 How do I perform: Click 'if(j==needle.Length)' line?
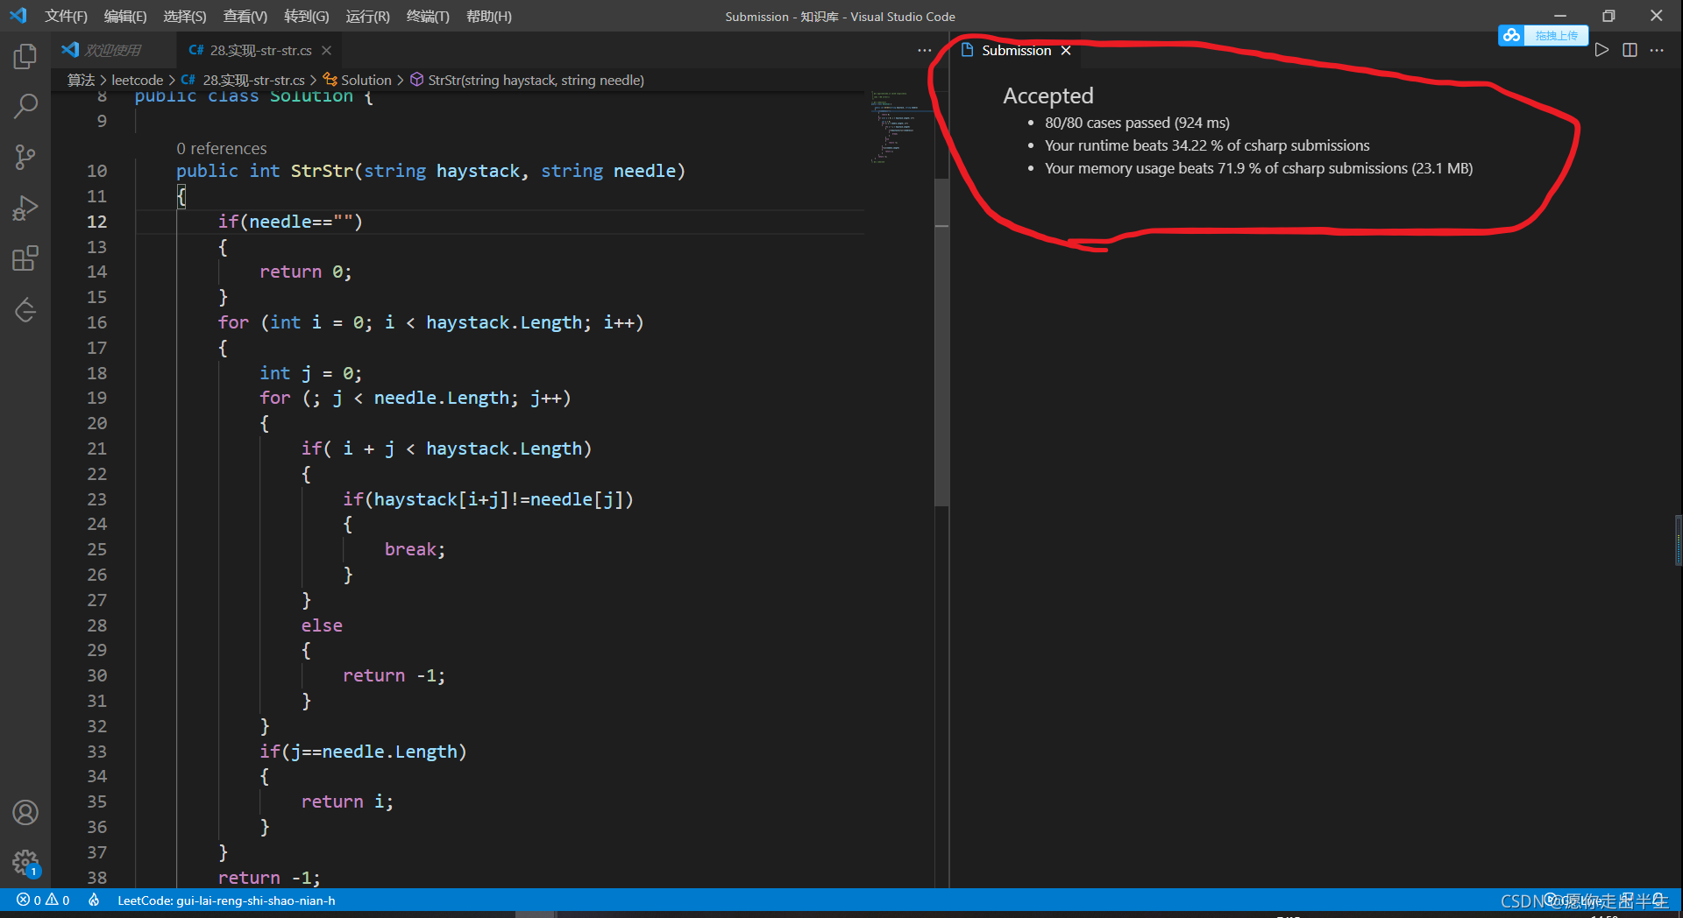[363, 752]
